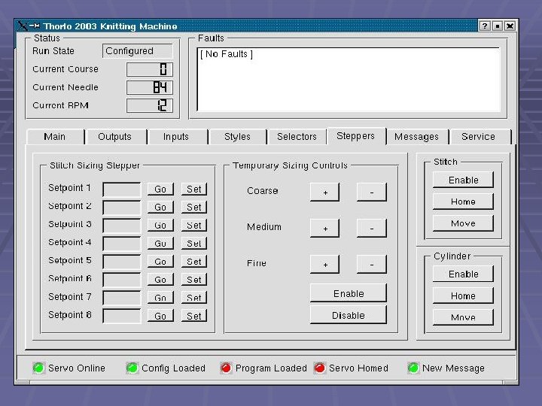The image size is (542, 406).
Task: Click Set for Setpoint 1
Action: 194,189
